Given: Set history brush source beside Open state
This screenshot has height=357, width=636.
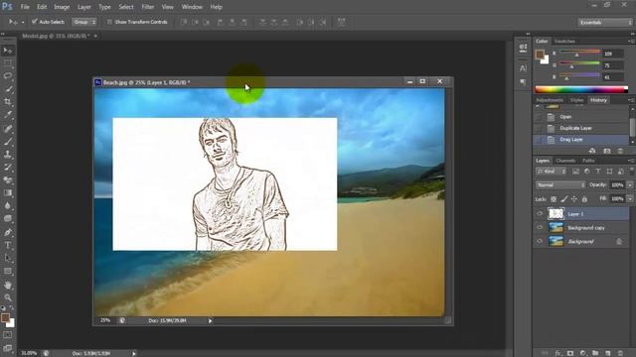Looking at the screenshot, I should pos(539,117).
